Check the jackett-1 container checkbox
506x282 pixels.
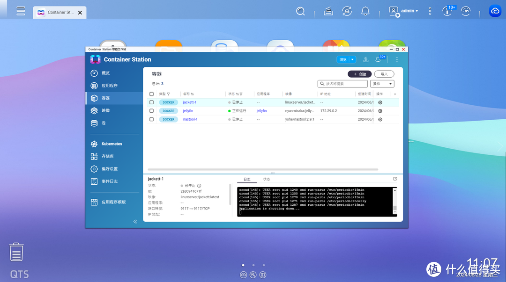(x=151, y=102)
